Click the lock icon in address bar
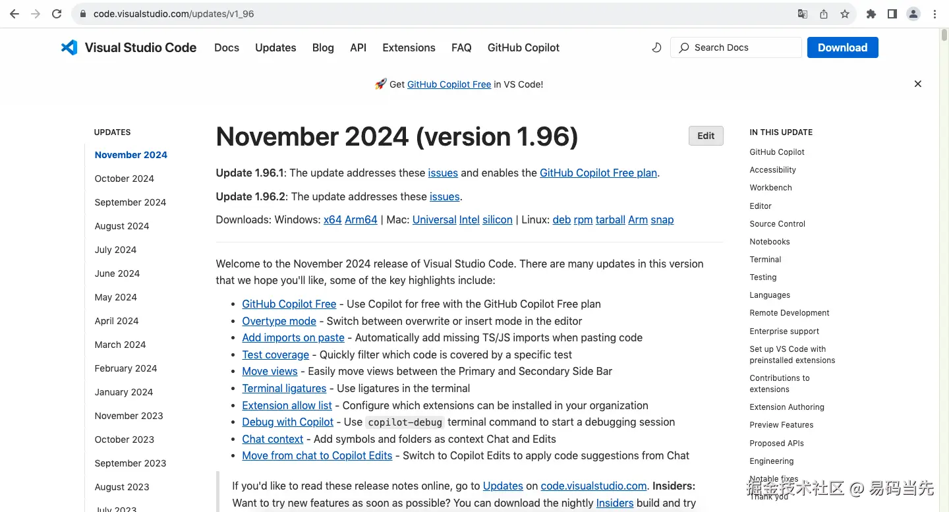This screenshot has width=949, height=512. 83,14
